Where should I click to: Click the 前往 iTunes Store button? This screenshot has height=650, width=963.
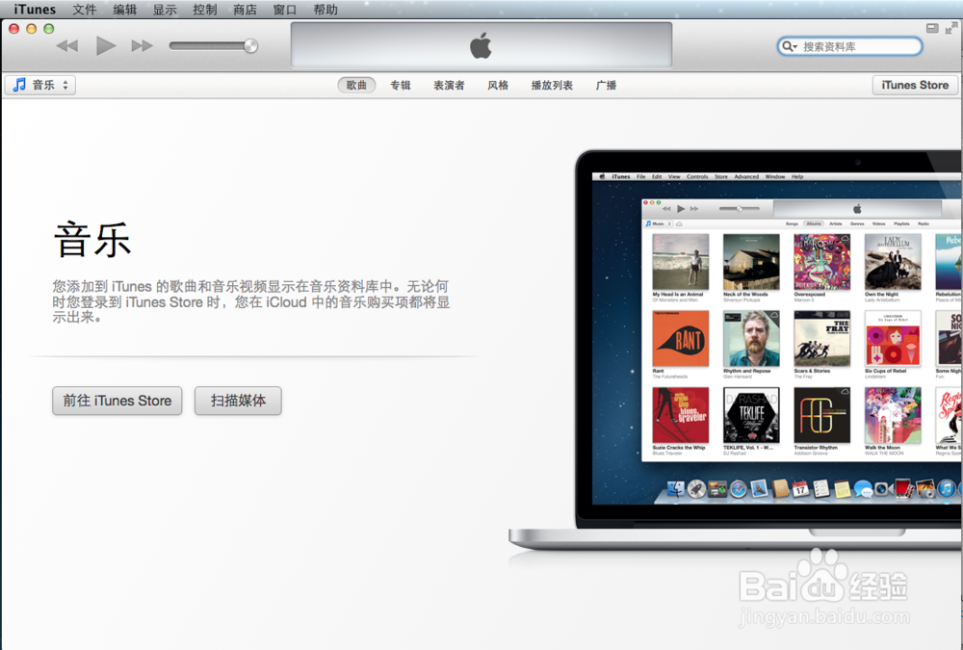(117, 401)
